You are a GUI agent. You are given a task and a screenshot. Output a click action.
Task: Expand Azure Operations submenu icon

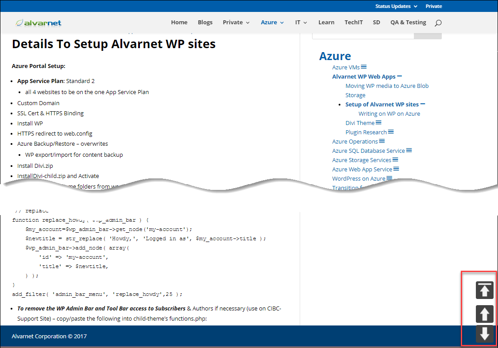[382, 141]
